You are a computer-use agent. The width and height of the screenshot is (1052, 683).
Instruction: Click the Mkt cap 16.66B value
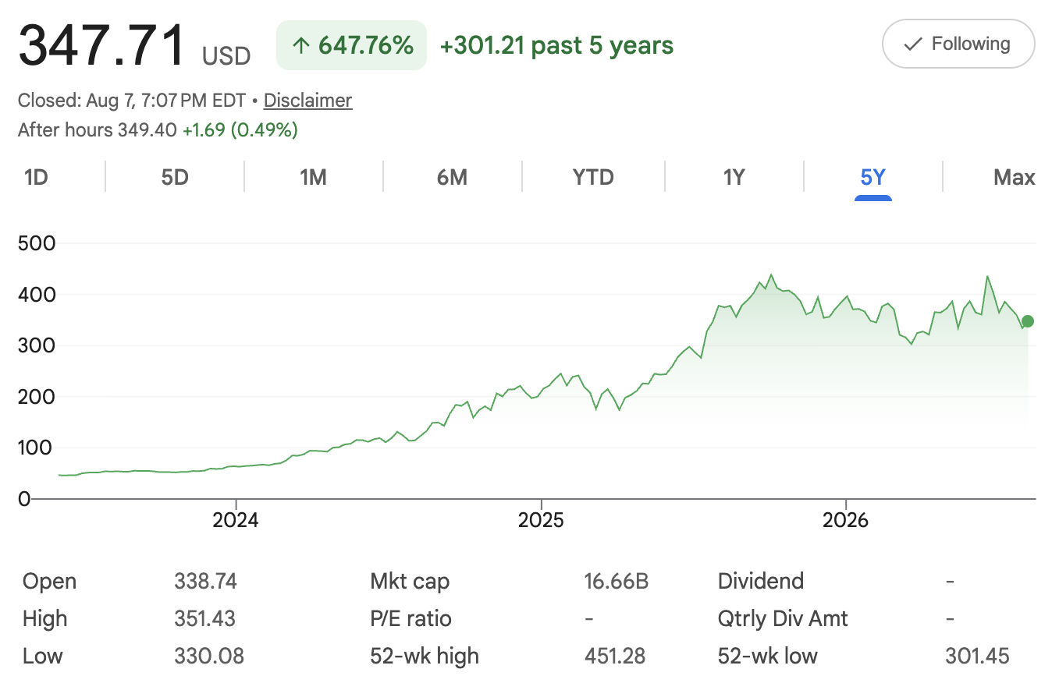point(617,582)
